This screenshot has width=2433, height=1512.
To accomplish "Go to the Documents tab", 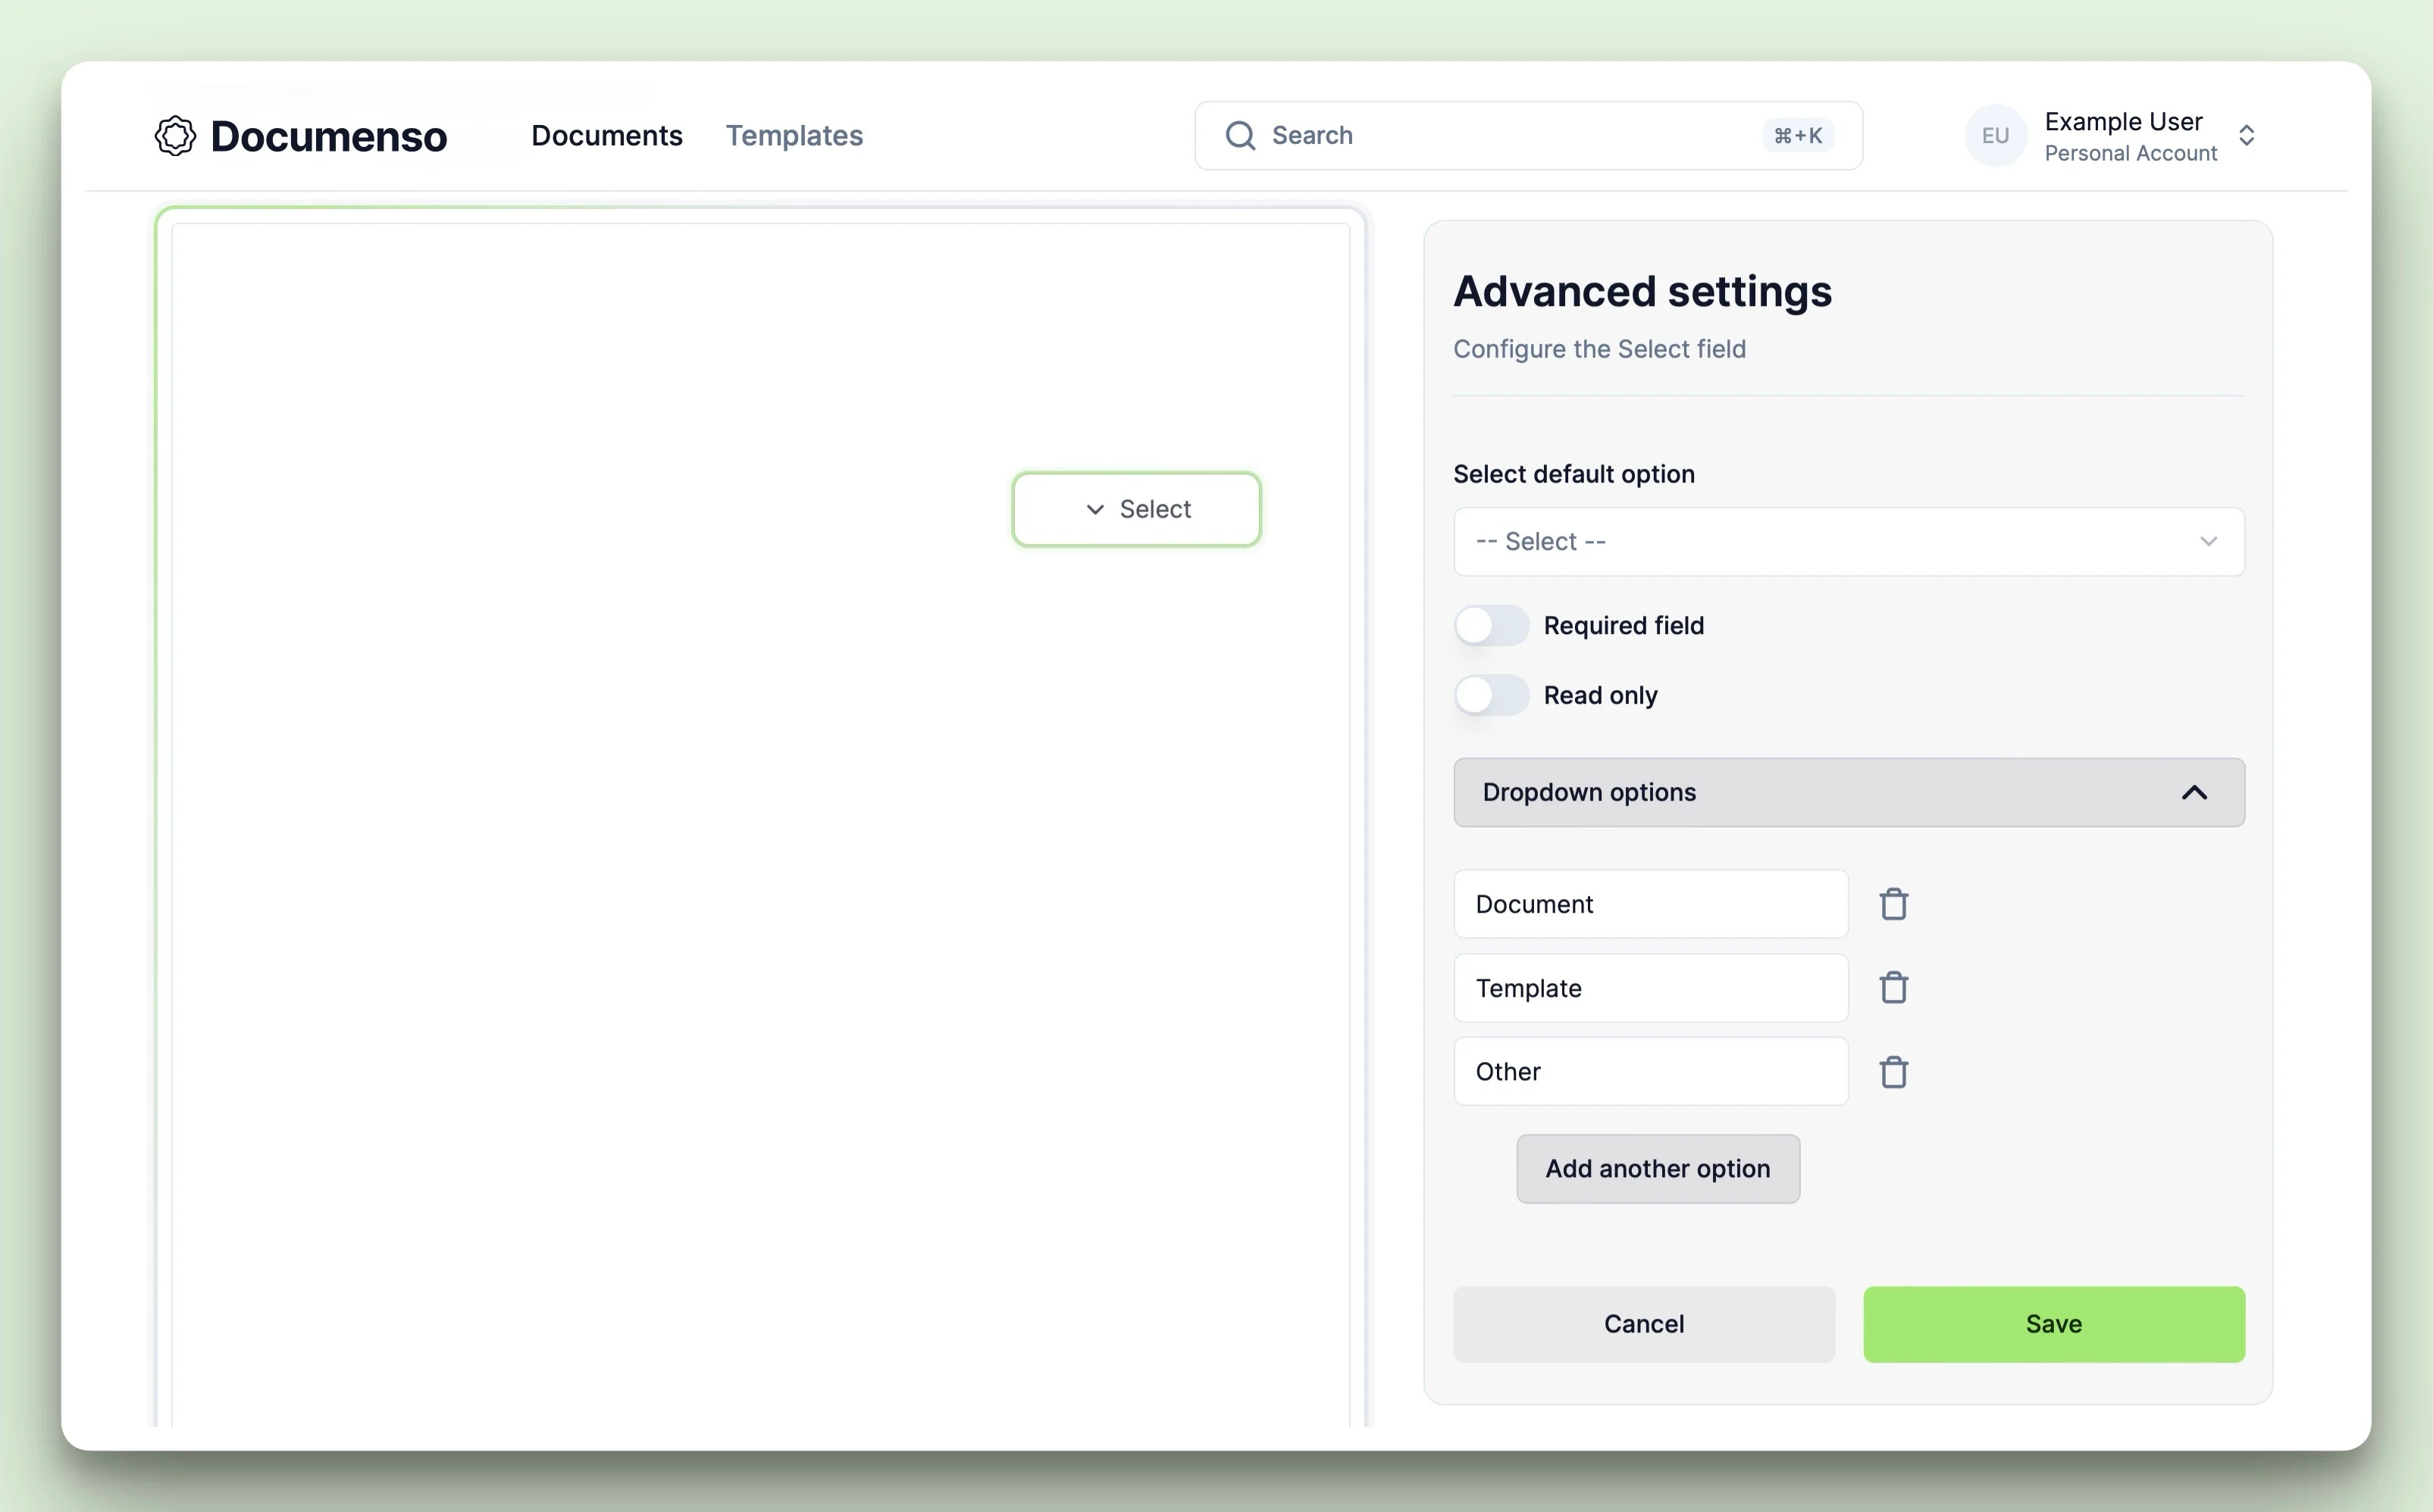I will 606,136.
